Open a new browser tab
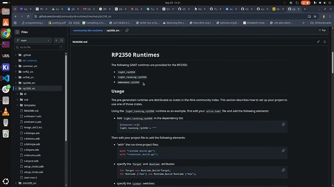Image resolution: width=334 pixels, height=187 pixels. click(x=305, y=9)
